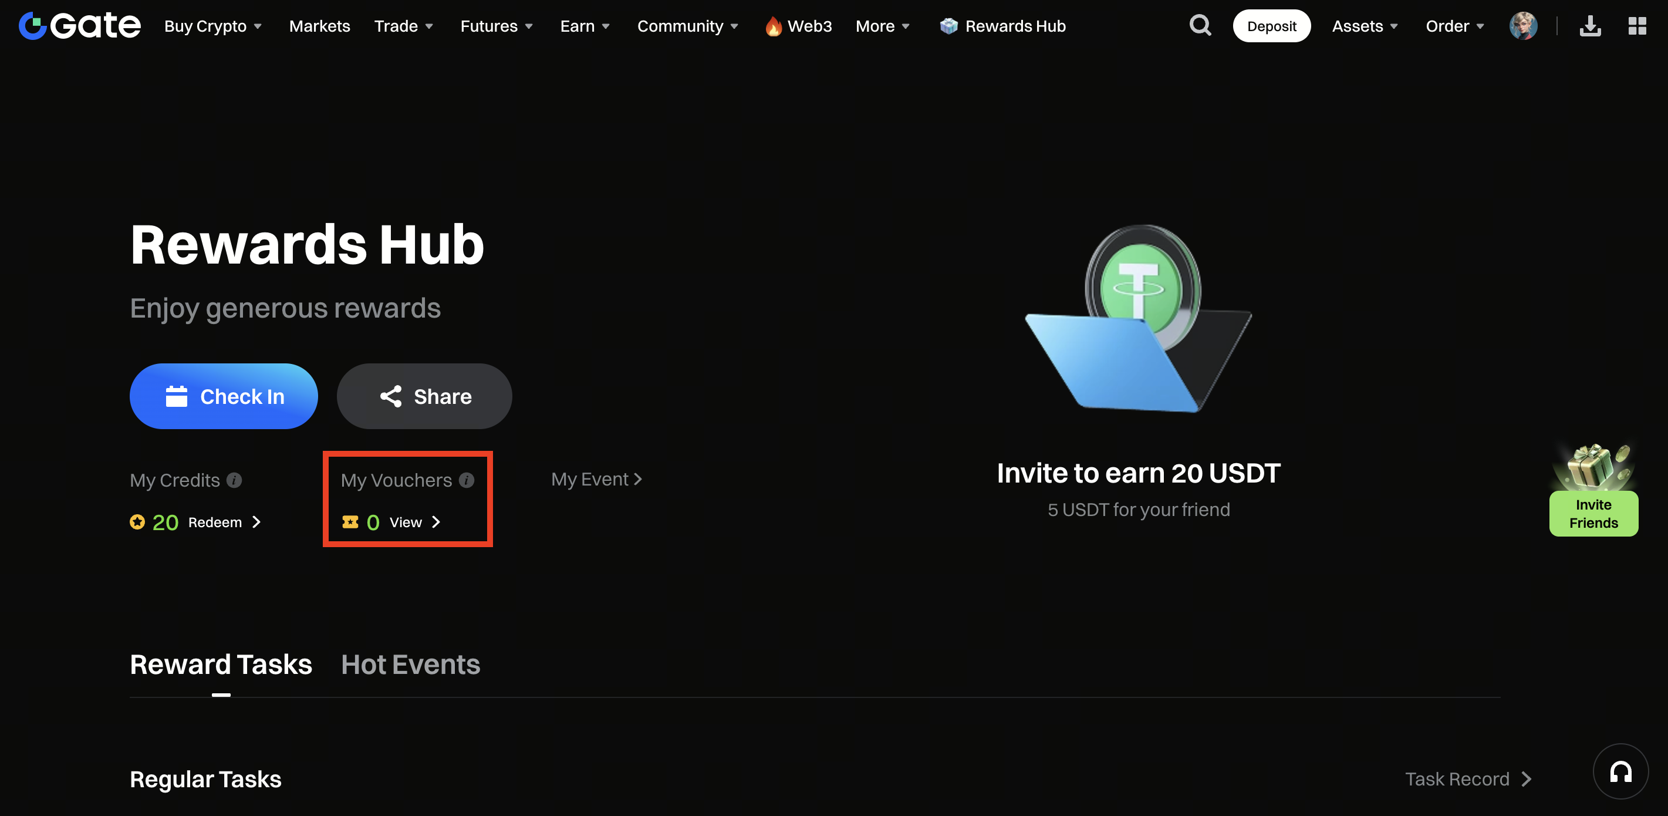Expand the Futures menu dropdown

[497, 26]
